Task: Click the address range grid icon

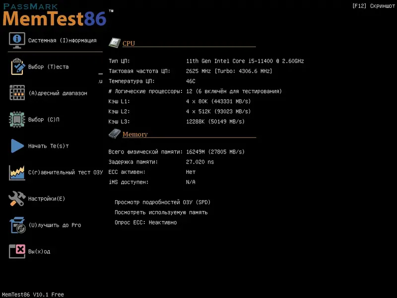Action: [17, 93]
